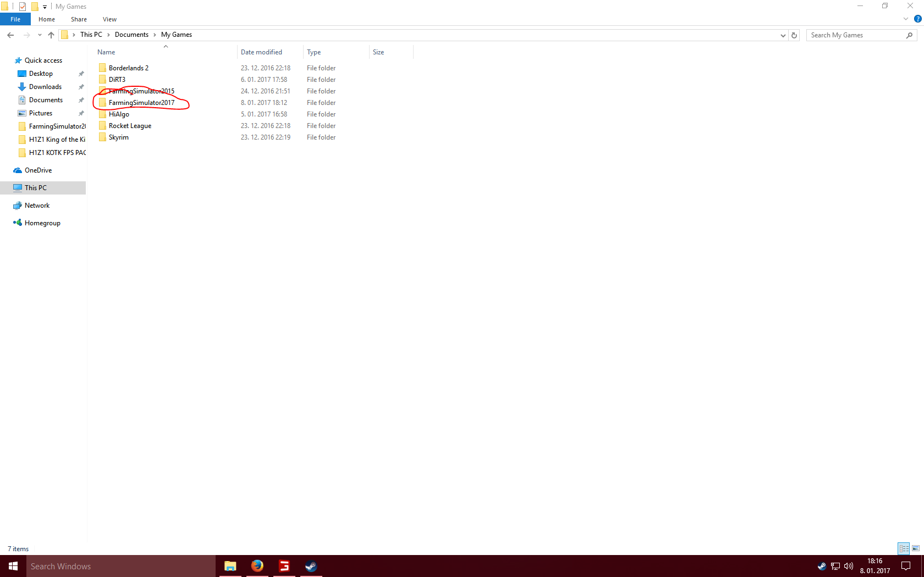
Task: Select the Skyrim folder icon
Action: (102, 137)
